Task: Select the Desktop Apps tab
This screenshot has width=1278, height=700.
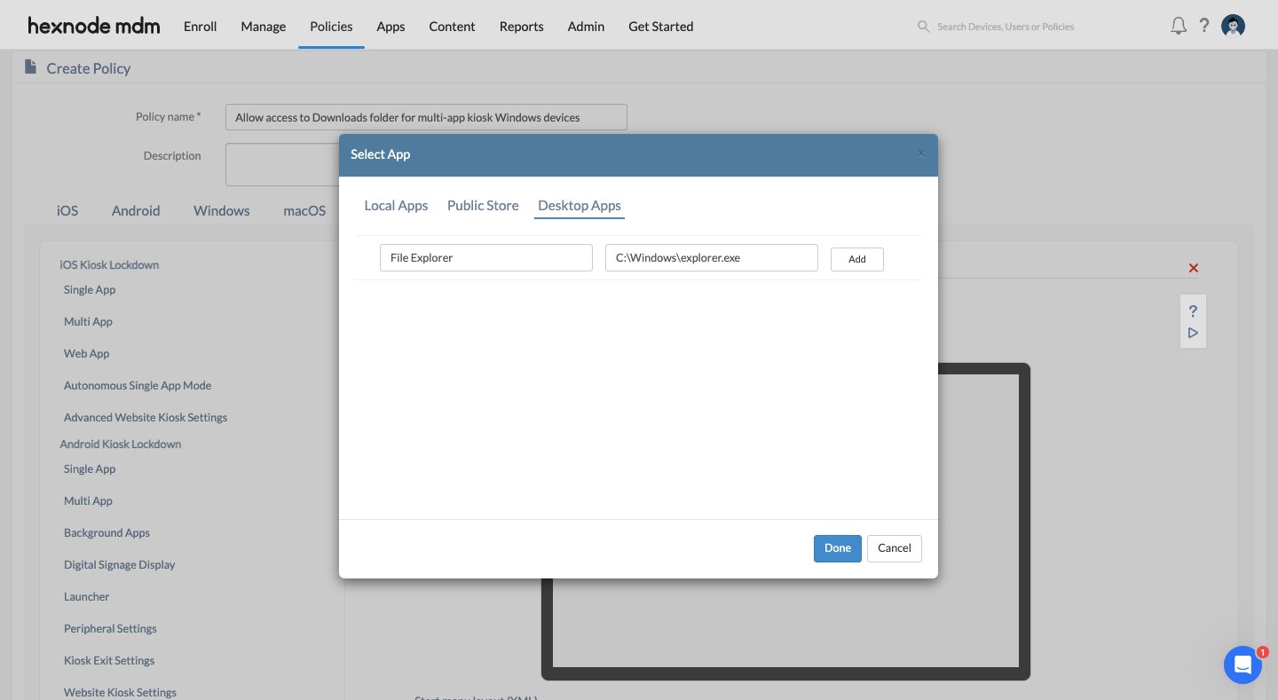Action: tap(580, 206)
